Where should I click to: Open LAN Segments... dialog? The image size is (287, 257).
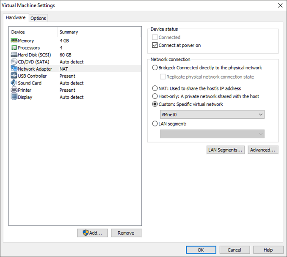click(225, 150)
